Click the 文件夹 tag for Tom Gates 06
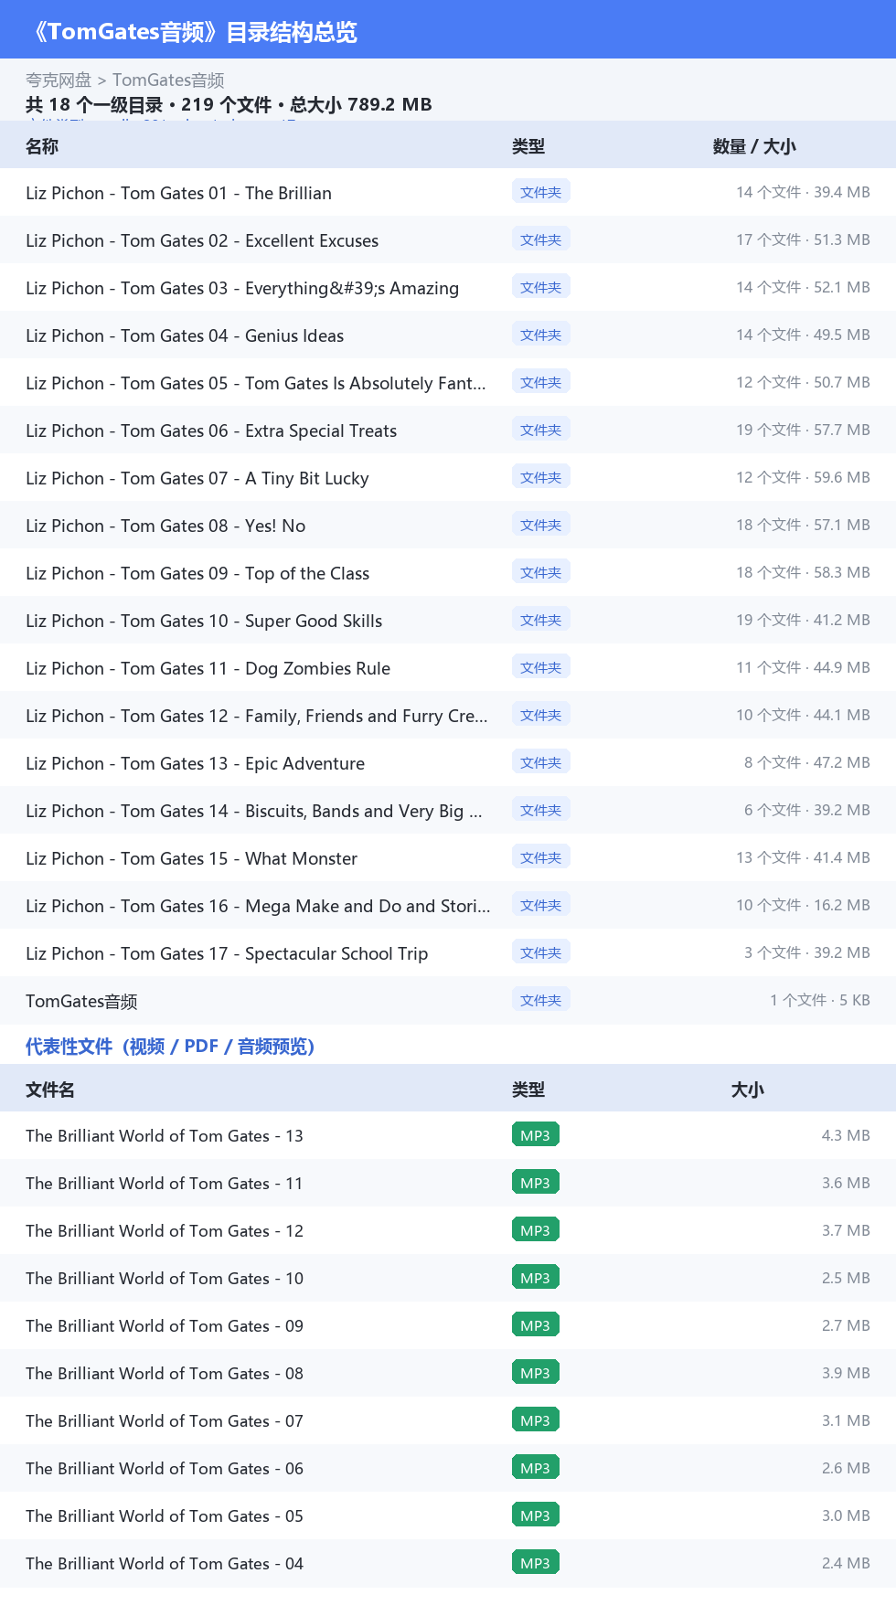The height and width of the screenshot is (1616, 896). click(x=541, y=430)
